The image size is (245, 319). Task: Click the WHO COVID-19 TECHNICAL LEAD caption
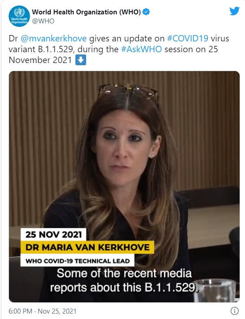click(78, 261)
